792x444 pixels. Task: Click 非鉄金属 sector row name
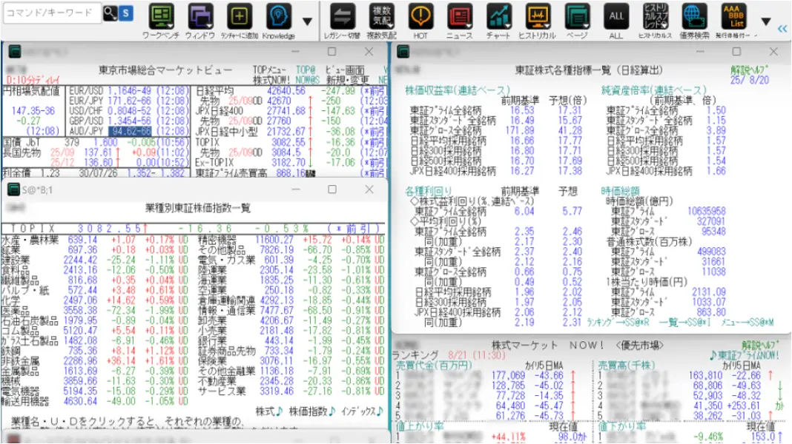point(20,361)
